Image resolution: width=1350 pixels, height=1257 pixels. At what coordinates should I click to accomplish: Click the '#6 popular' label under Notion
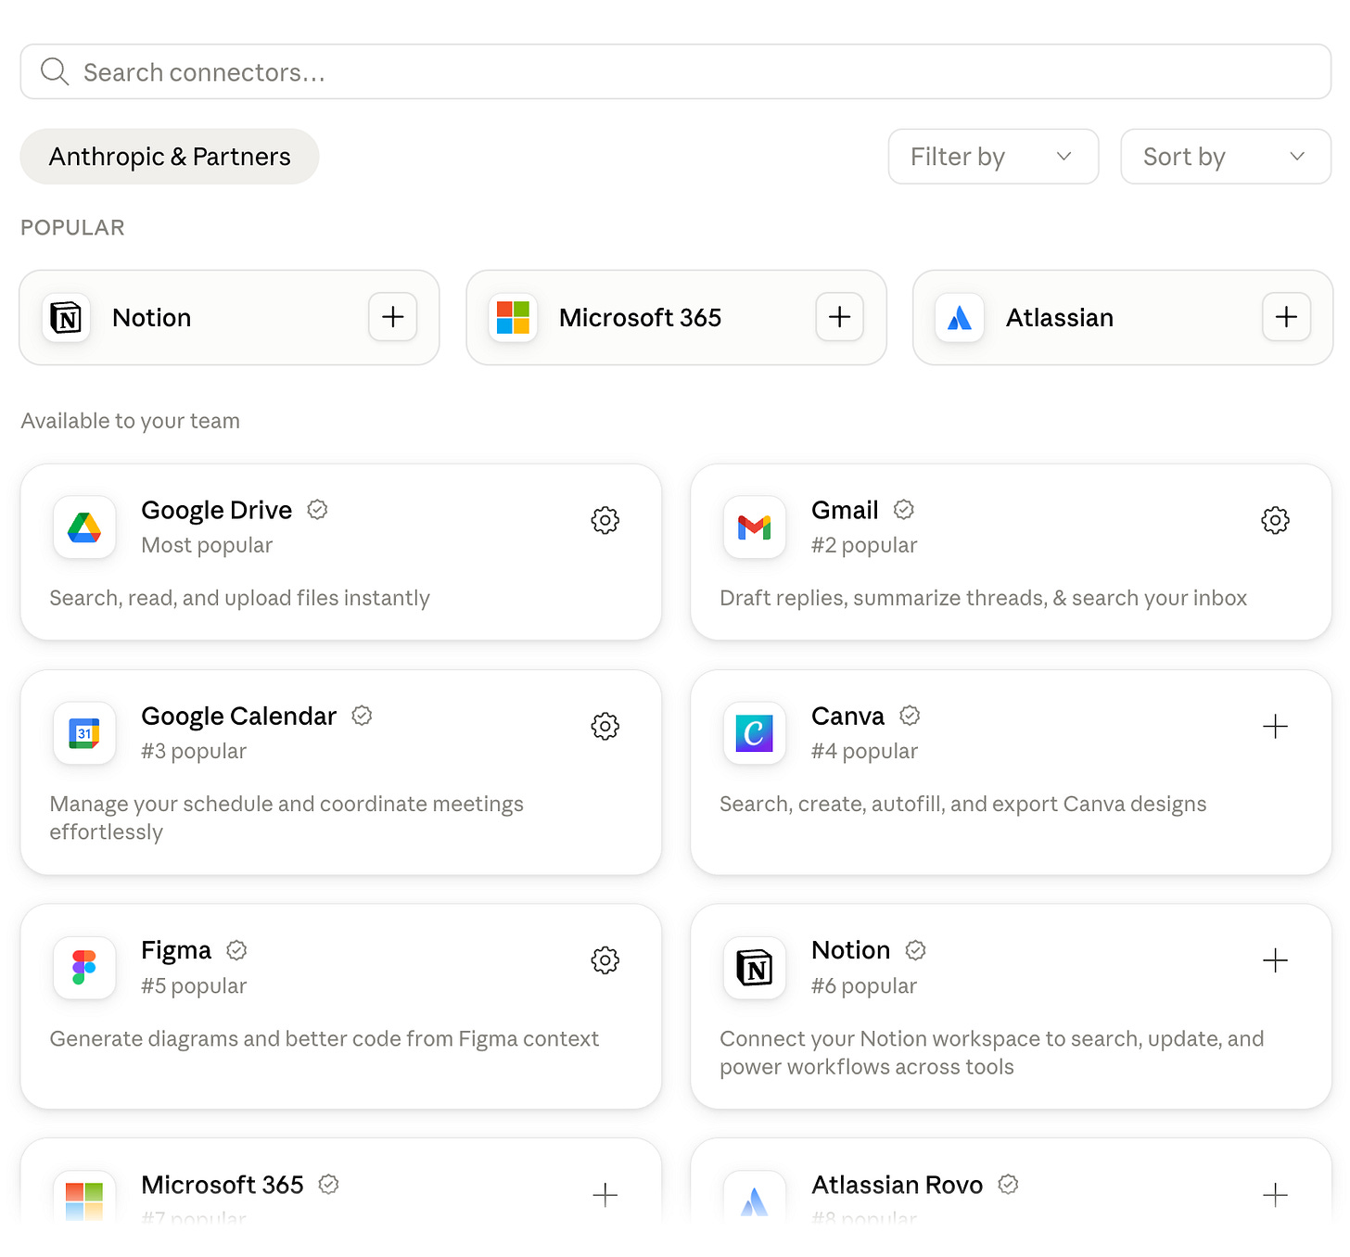(x=864, y=985)
